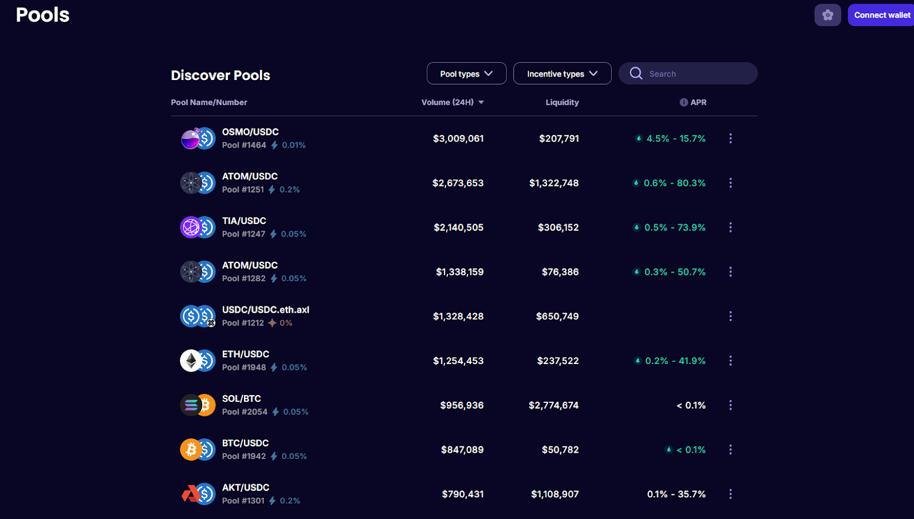This screenshot has width=914, height=519.
Task: Open options menu for TIA/USDC pool
Action: pos(730,227)
